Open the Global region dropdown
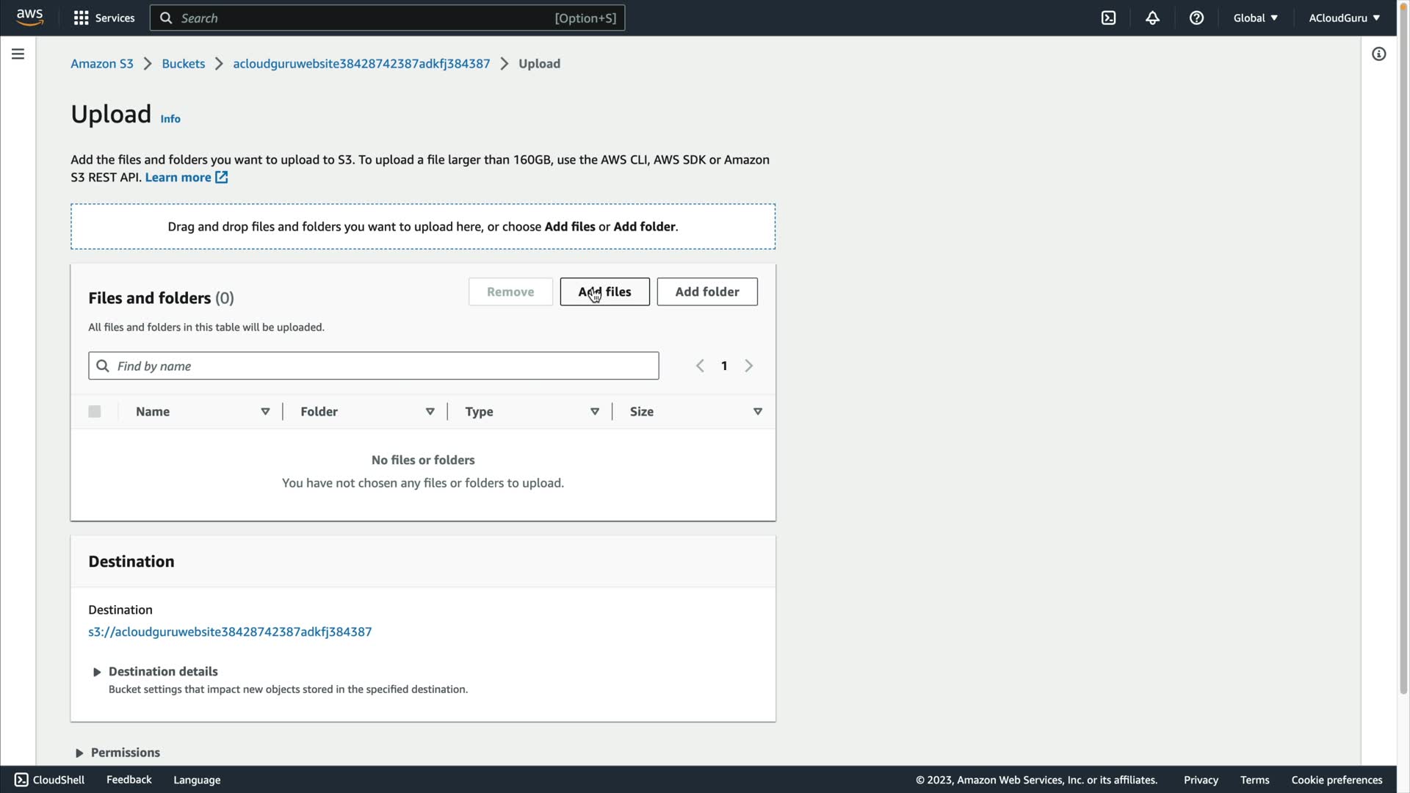 click(x=1255, y=18)
